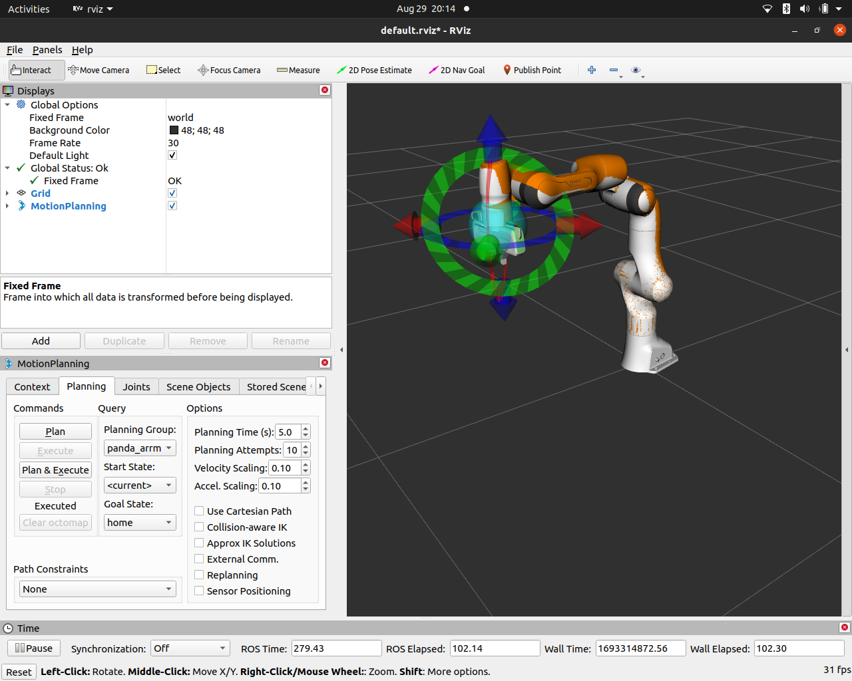Increment the Planning Time spinner
Screen dimensions: 852x681
coord(306,428)
